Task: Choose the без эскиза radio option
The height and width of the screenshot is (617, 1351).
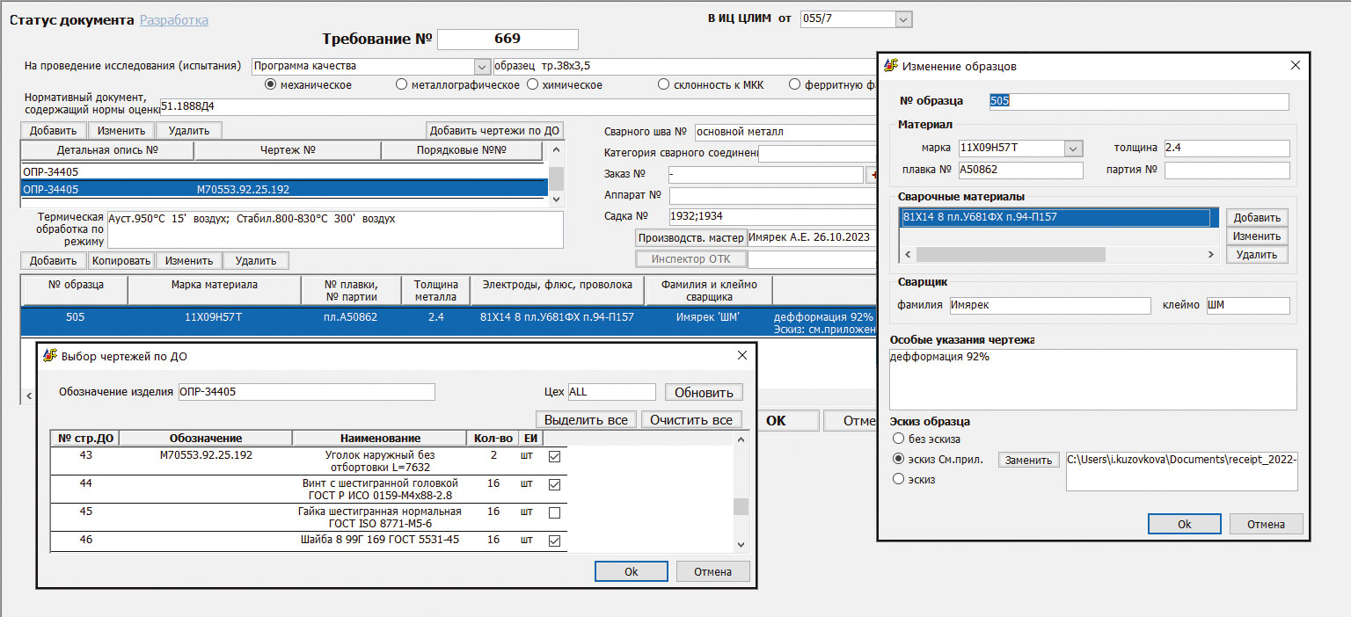Action: coord(898,439)
